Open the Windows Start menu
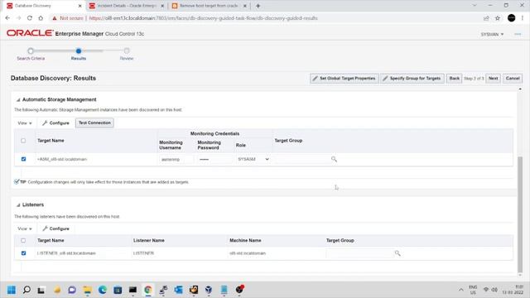The width and height of the screenshot is (530, 298). point(12,290)
